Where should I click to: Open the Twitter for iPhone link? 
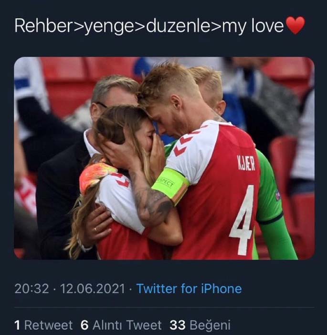pyautogui.click(x=189, y=289)
